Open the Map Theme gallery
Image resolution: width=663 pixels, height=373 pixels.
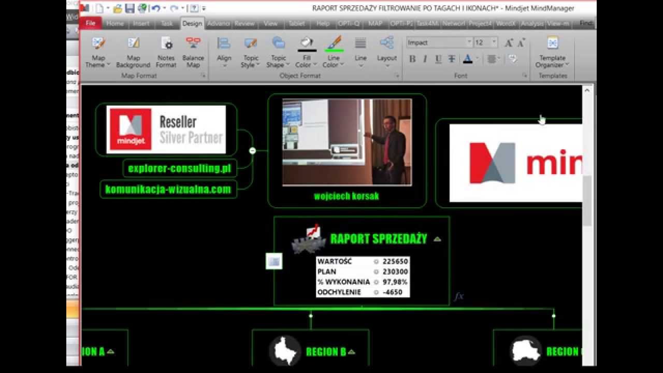point(98,52)
